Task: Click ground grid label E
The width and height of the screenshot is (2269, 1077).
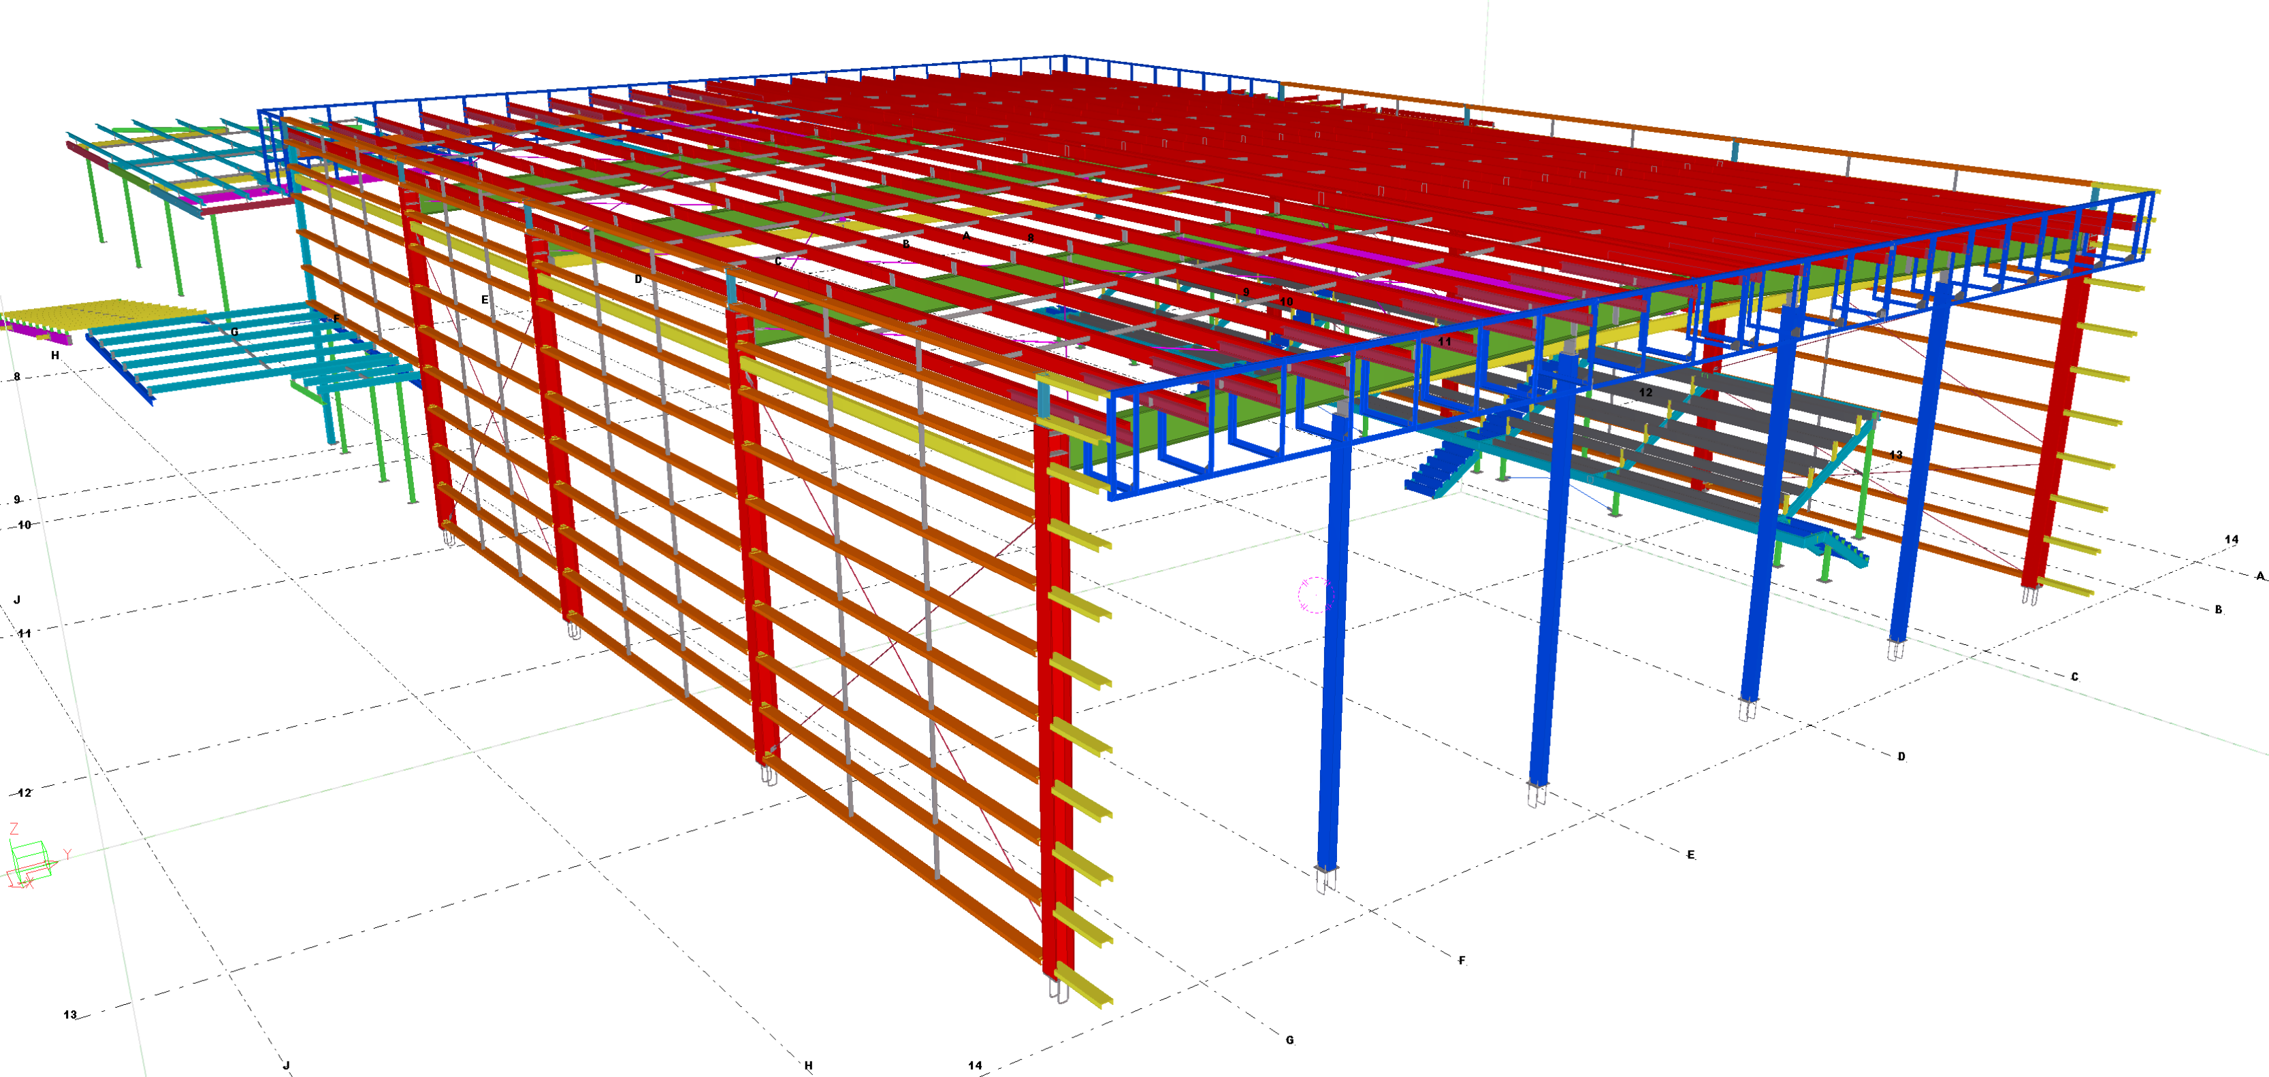Action: pos(1690,855)
